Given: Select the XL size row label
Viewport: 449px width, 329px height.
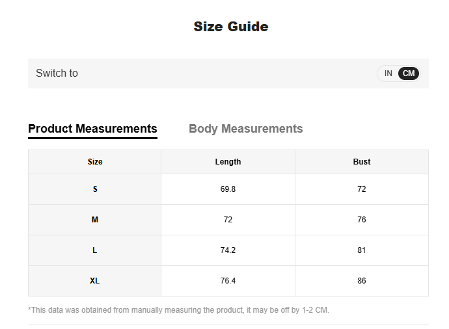Looking at the screenshot, I should [95, 281].
